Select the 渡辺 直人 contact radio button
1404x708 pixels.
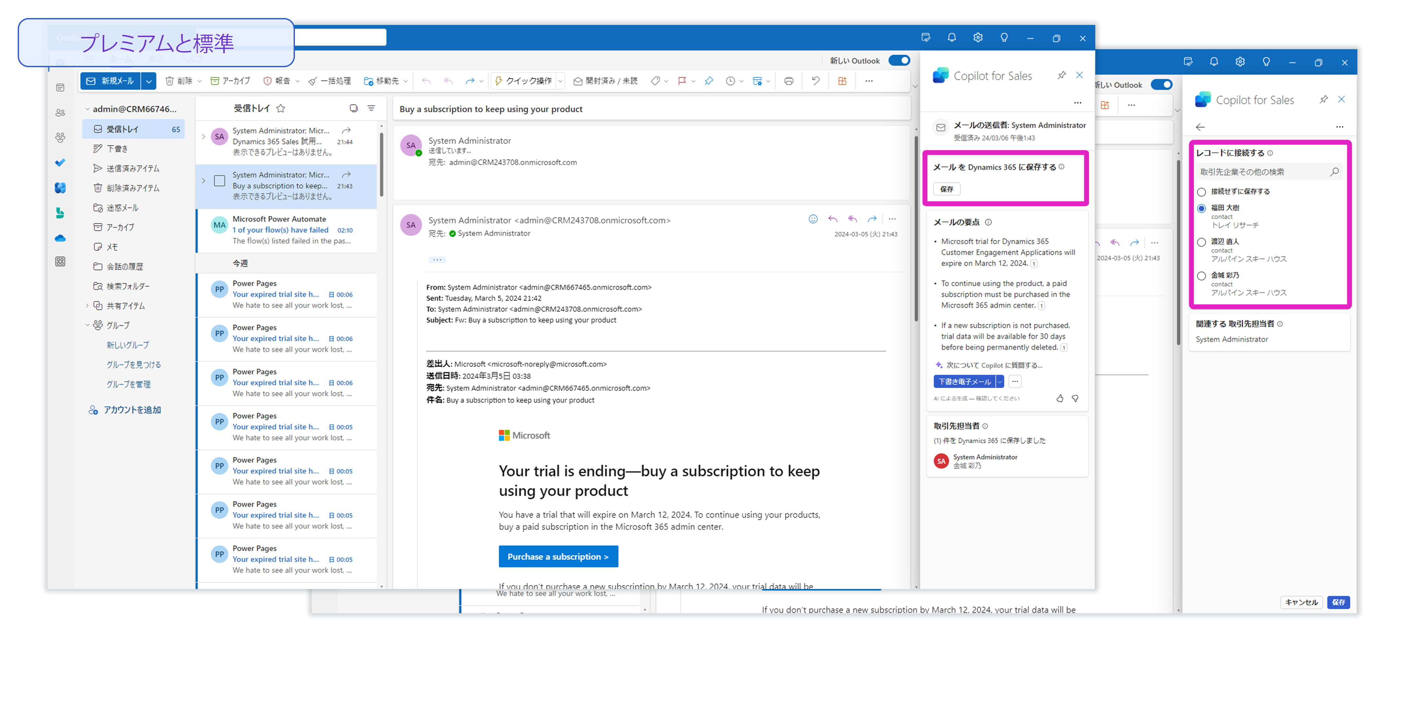pos(1201,242)
